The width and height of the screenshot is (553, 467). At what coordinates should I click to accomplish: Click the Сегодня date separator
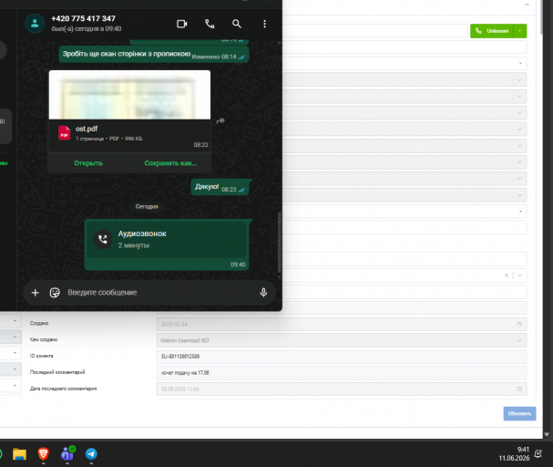[x=147, y=206]
